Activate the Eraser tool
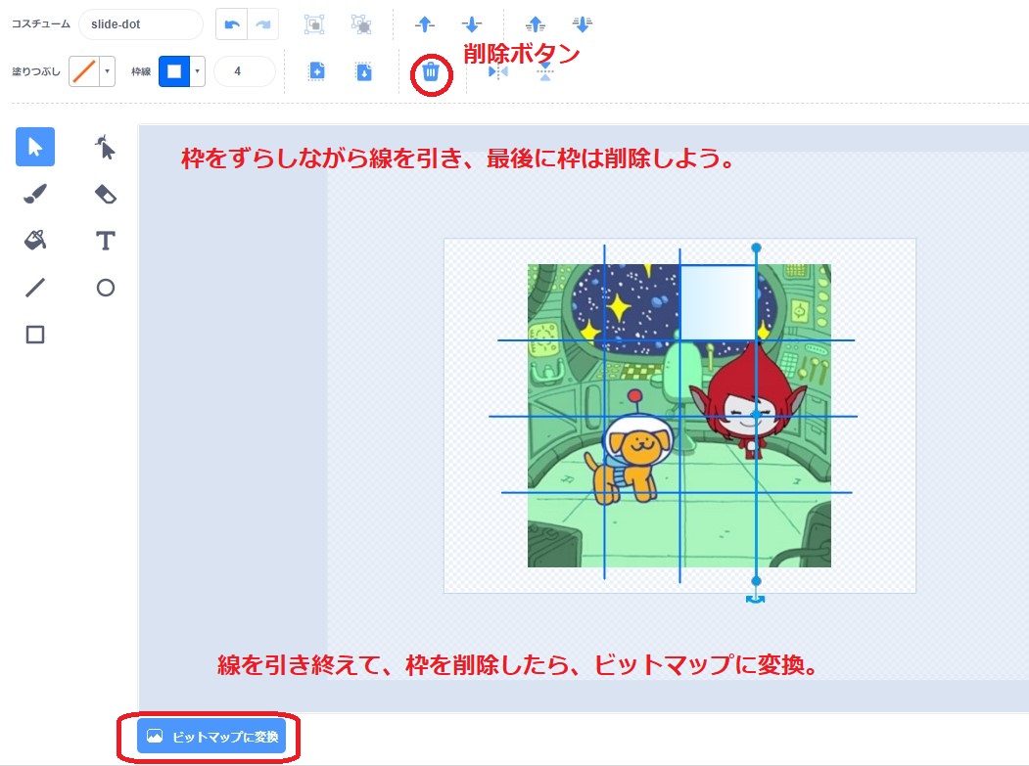The image size is (1029, 766). (x=105, y=194)
